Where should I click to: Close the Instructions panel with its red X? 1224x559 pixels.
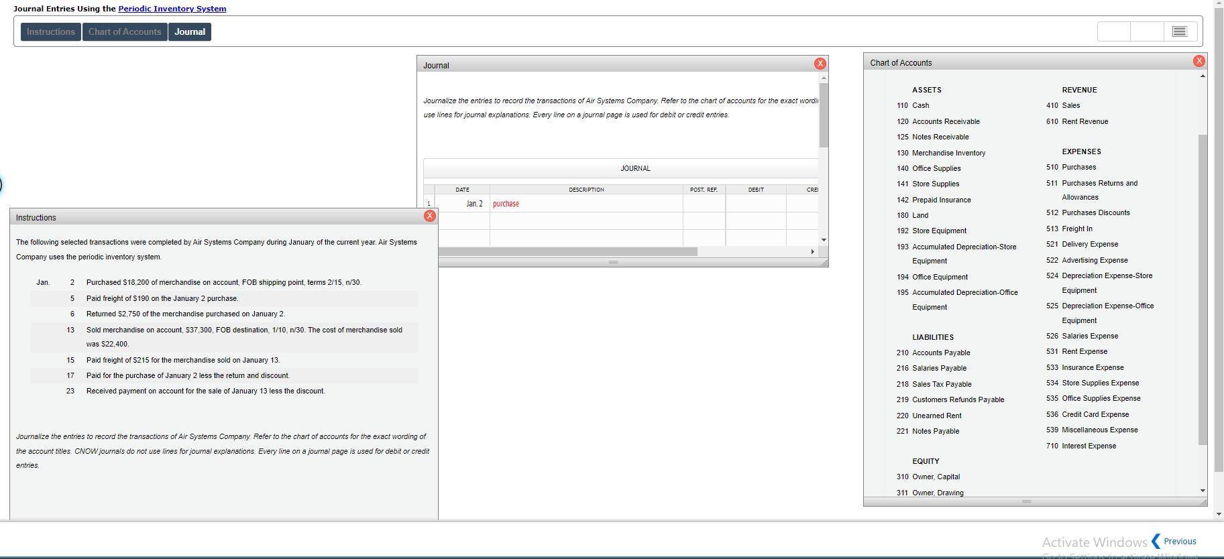[430, 216]
